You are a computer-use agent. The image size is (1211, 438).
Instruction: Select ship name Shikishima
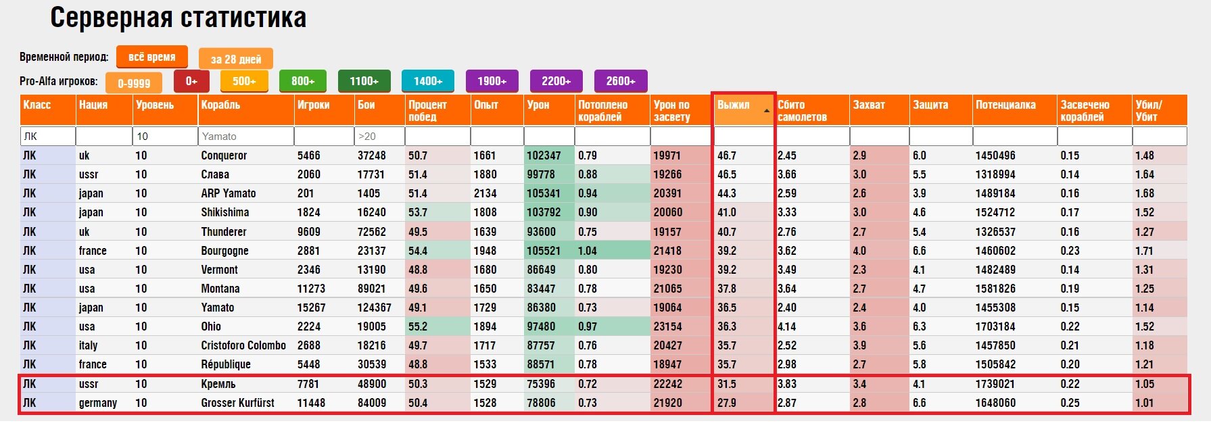coord(225,212)
